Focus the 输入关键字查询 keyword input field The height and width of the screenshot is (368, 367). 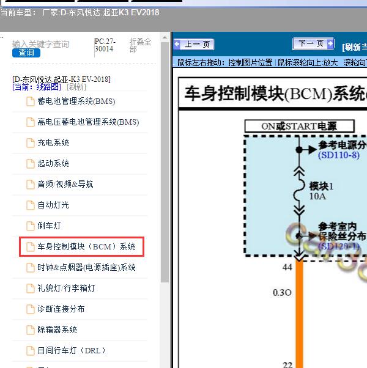click(x=40, y=44)
